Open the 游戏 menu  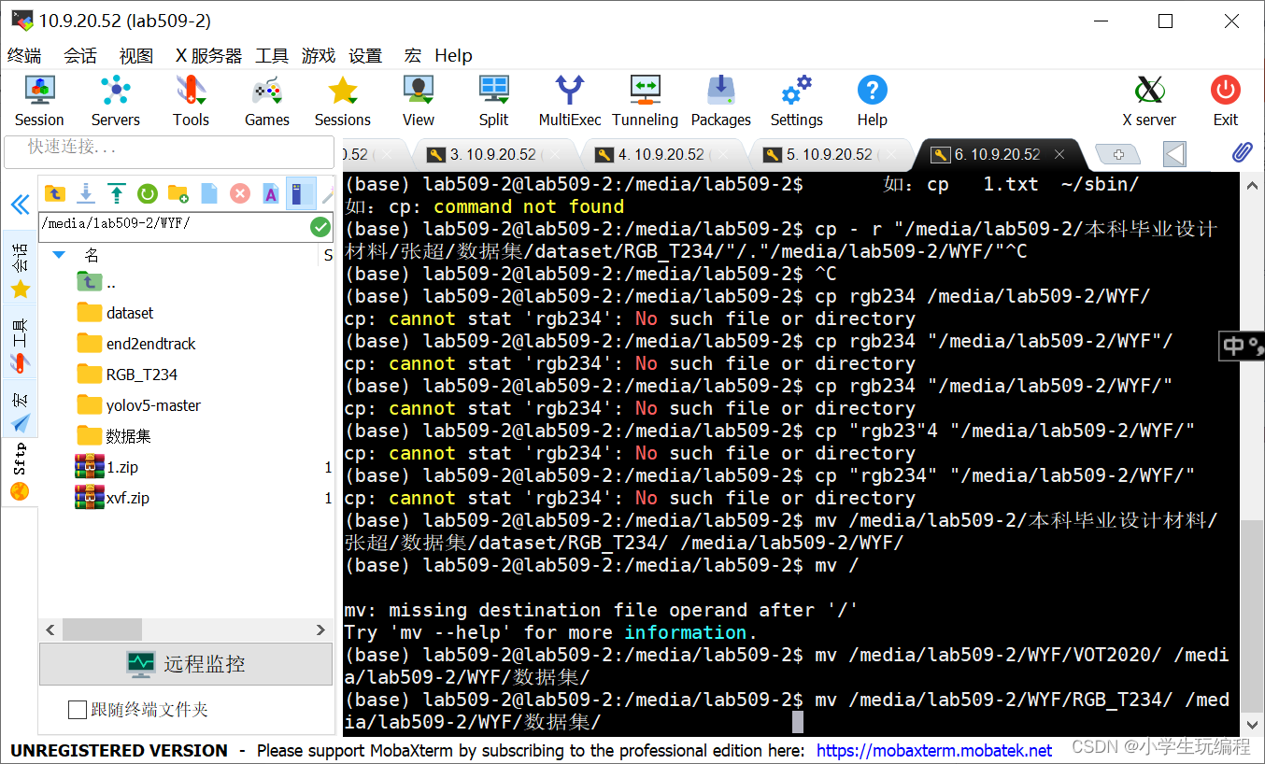(319, 55)
